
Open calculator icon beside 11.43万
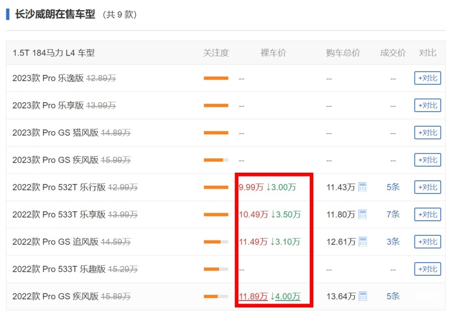pyautogui.click(x=363, y=187)
